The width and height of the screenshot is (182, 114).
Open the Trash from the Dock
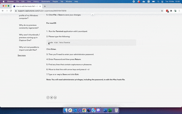pyautogui.click(x=116, y=110)
